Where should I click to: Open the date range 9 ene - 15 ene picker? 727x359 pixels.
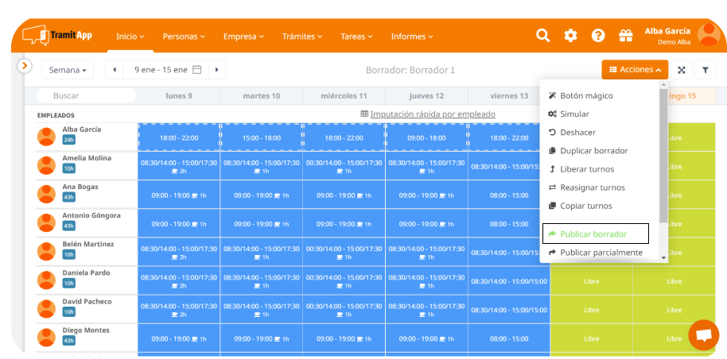(x=167, y=70)
